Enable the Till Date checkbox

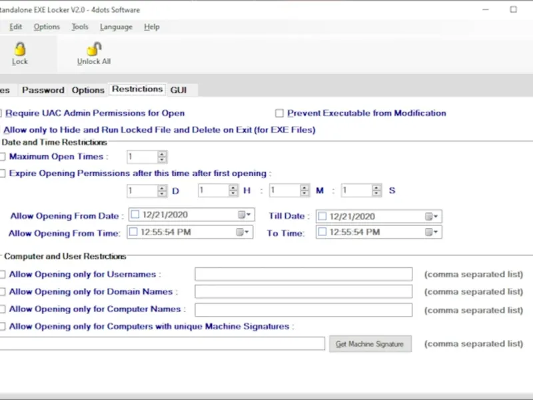tap(322, 216)
